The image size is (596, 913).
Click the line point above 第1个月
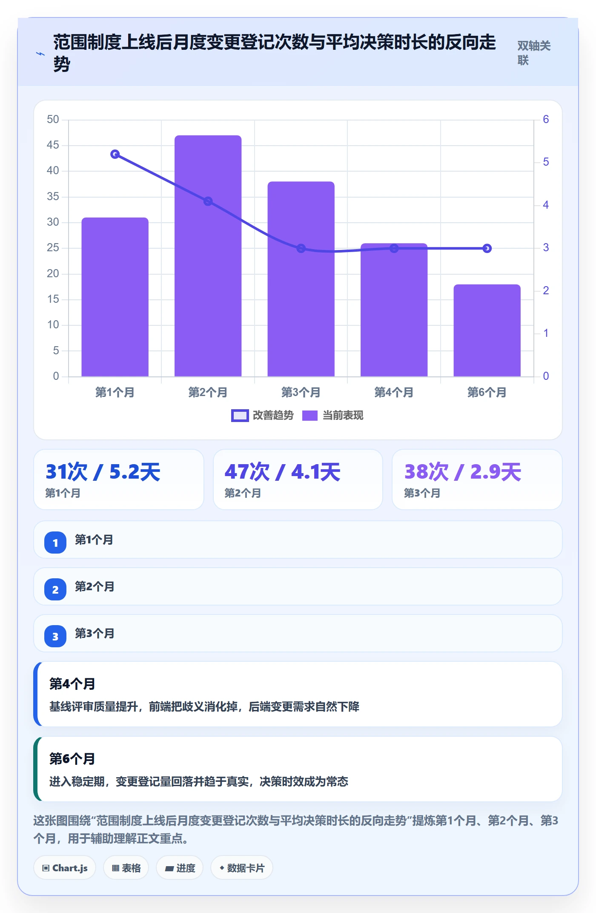[x=115, y=154]
